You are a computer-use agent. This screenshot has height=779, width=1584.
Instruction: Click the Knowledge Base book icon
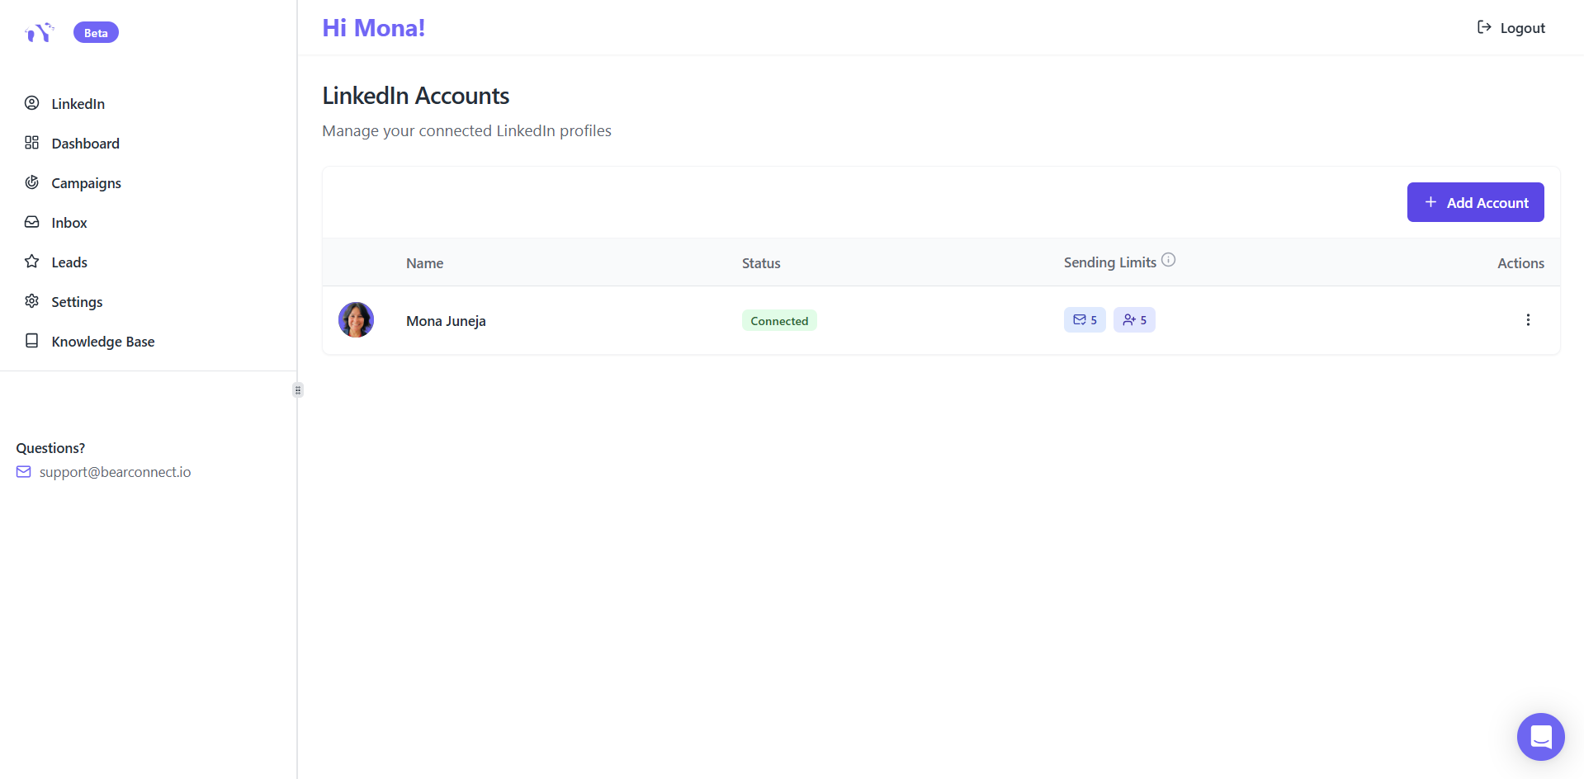31,340
